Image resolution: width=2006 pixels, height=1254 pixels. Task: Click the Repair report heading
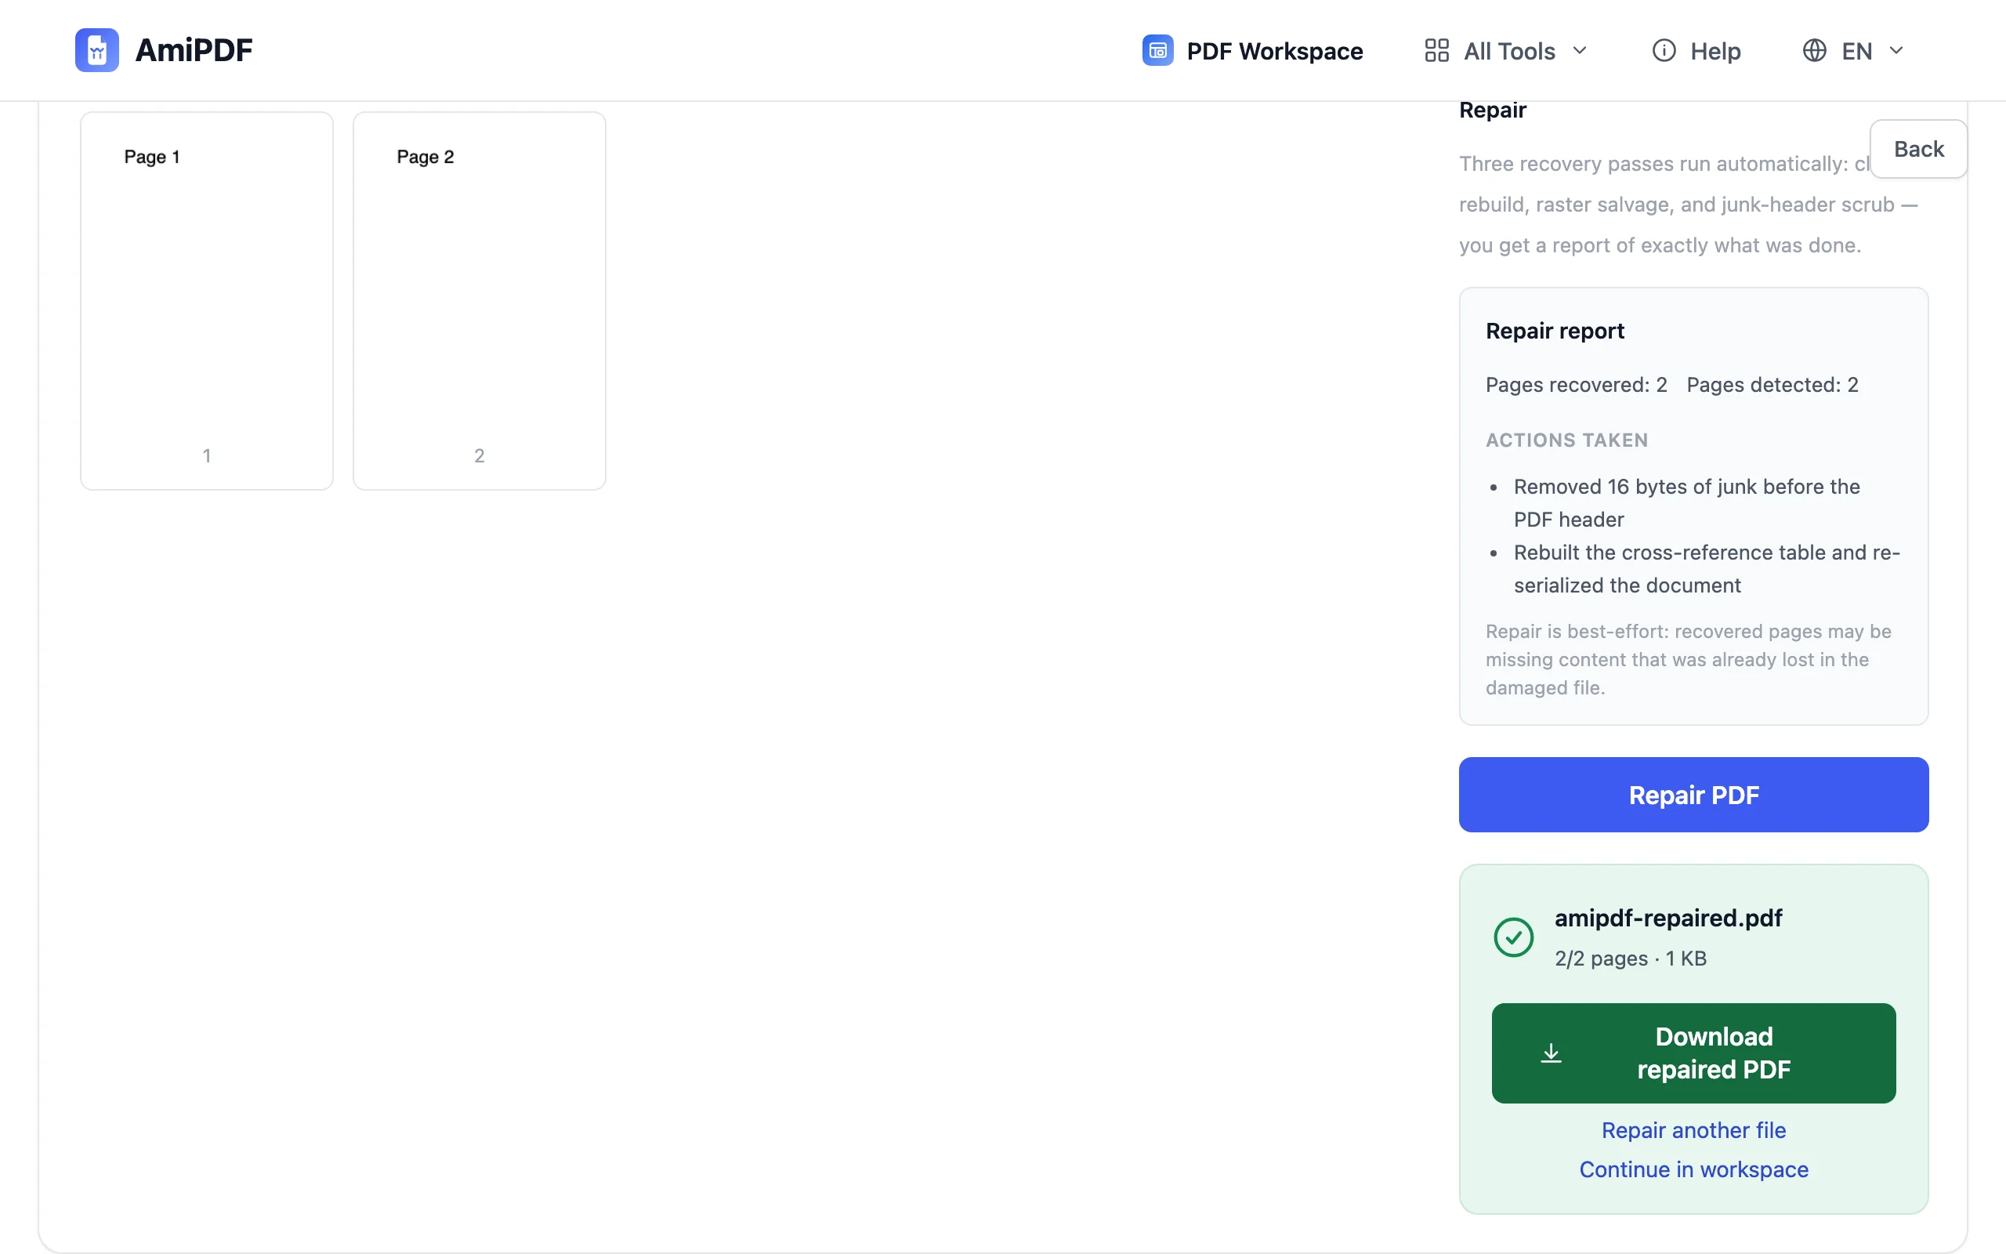click(x=1554, y=331)
